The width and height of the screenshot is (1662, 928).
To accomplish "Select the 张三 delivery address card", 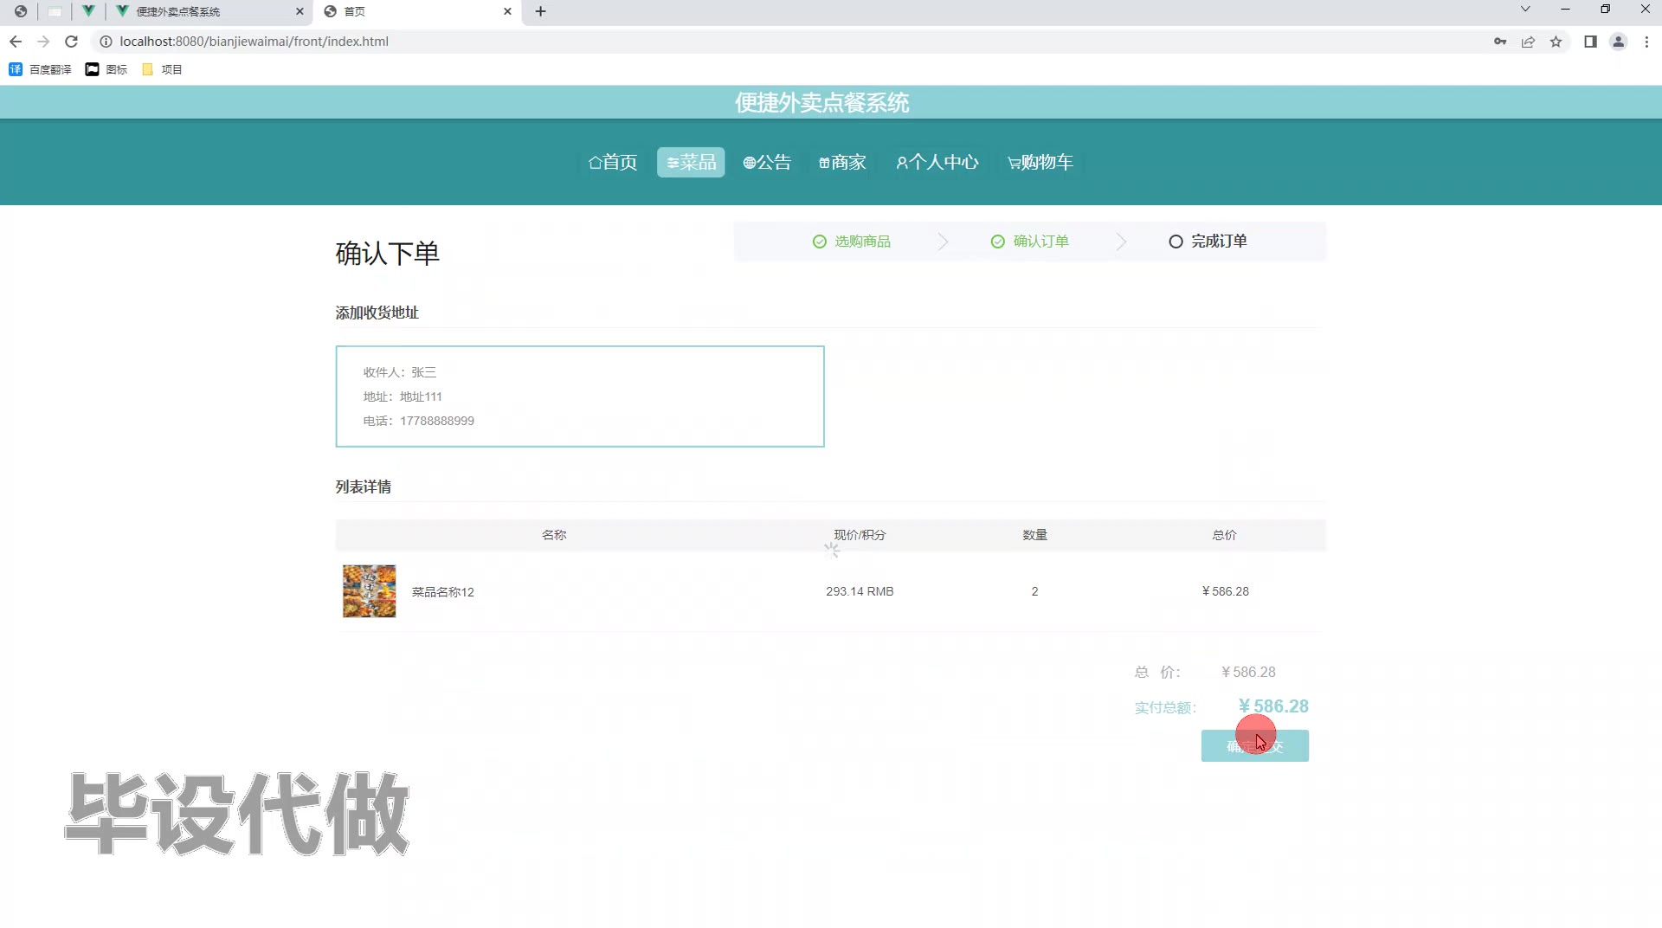I will coord(580,396).
